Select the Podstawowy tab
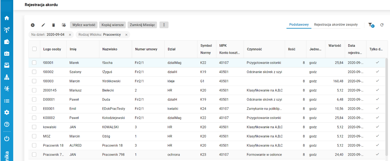This screenshot has width=390, height=161. click(299, 25)
